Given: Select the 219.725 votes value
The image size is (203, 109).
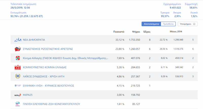Looking at the screenshot, I should click(x=136, y=86).
